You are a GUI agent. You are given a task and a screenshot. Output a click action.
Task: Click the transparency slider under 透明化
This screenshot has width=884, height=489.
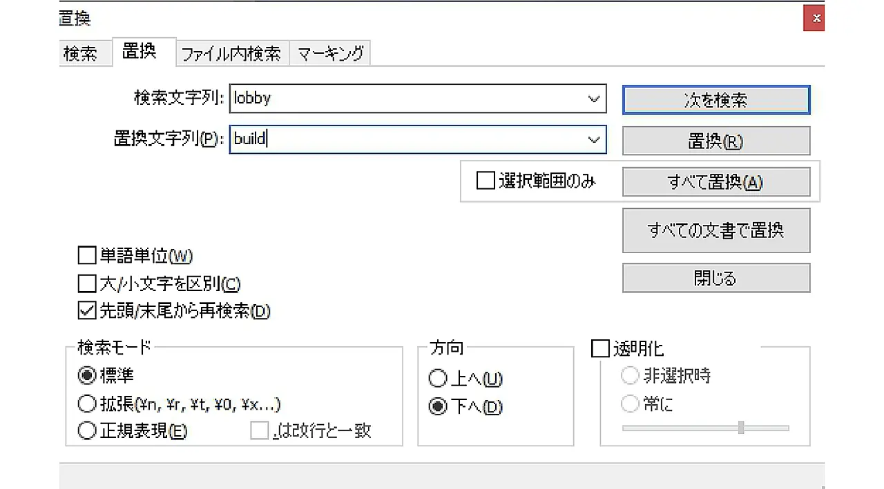[x=704, y=428]
